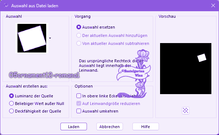Toggle the checkerboard preview transparency icon
This screenshot has height=135, width=219.
[x=186, y=110]
